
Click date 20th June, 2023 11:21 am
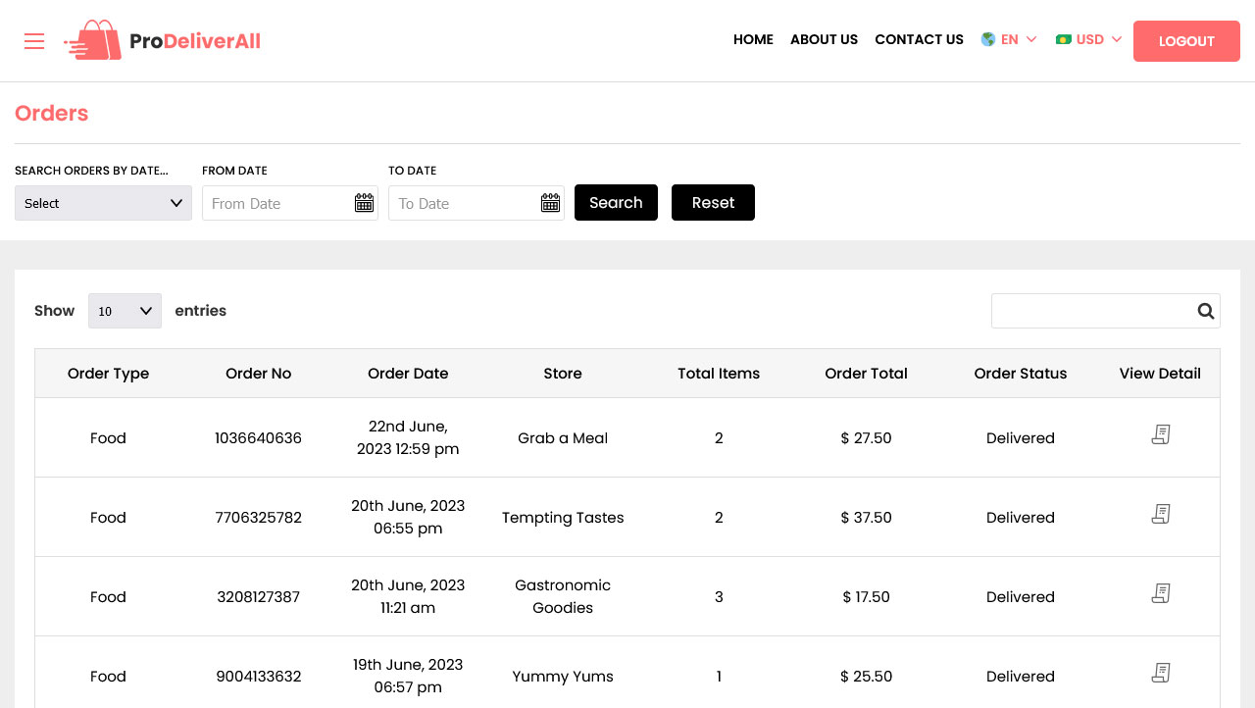pos(408,596)
